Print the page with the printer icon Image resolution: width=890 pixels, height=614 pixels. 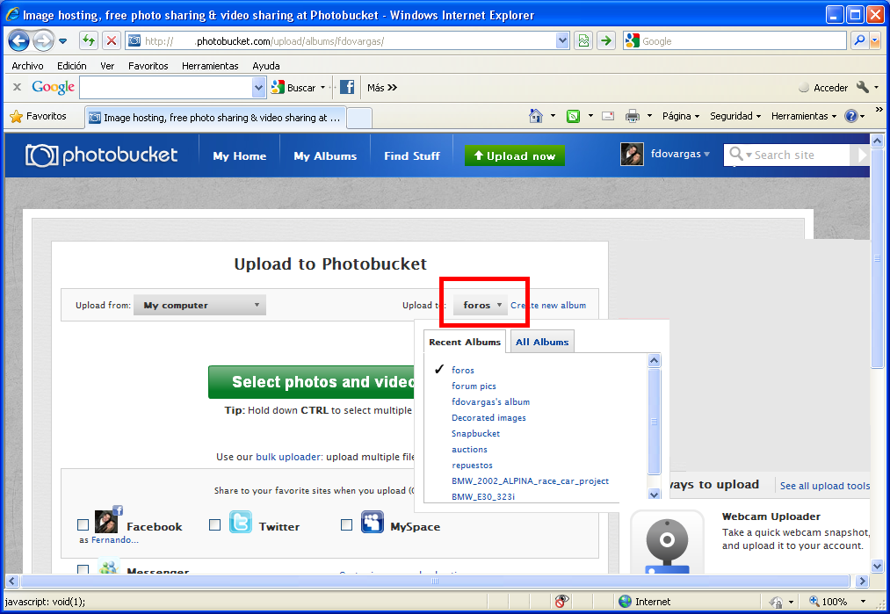[x=633, y=116]
